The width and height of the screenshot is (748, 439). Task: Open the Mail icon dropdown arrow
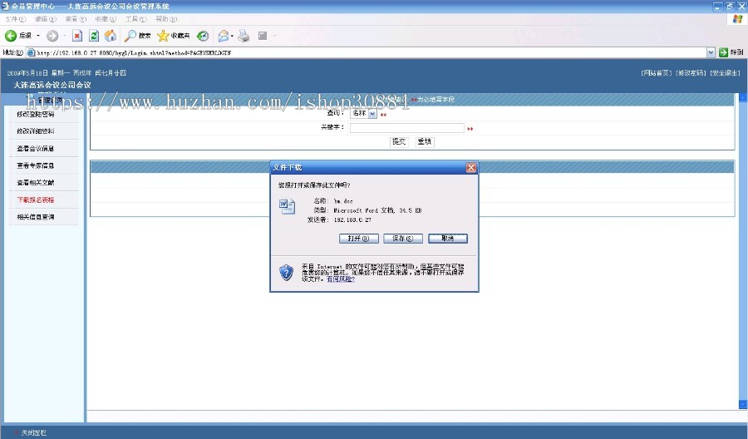pyautogui.click(x=232, y=36)
